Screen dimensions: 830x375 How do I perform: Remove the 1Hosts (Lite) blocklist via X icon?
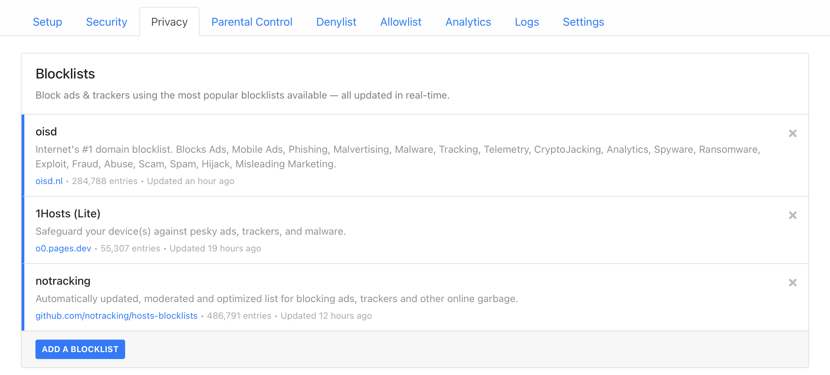(792, 215)
